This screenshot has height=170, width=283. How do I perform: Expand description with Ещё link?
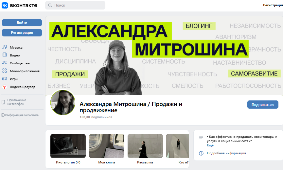click(x=210, y=145)
